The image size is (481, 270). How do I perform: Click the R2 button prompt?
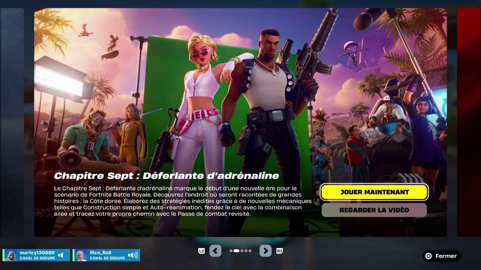tap(279, 251)
